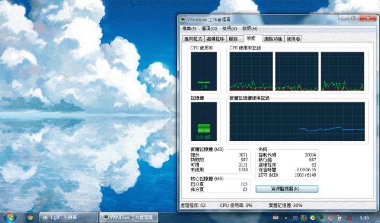Click the green Task Manager CPU tray icon

[322, 218]
